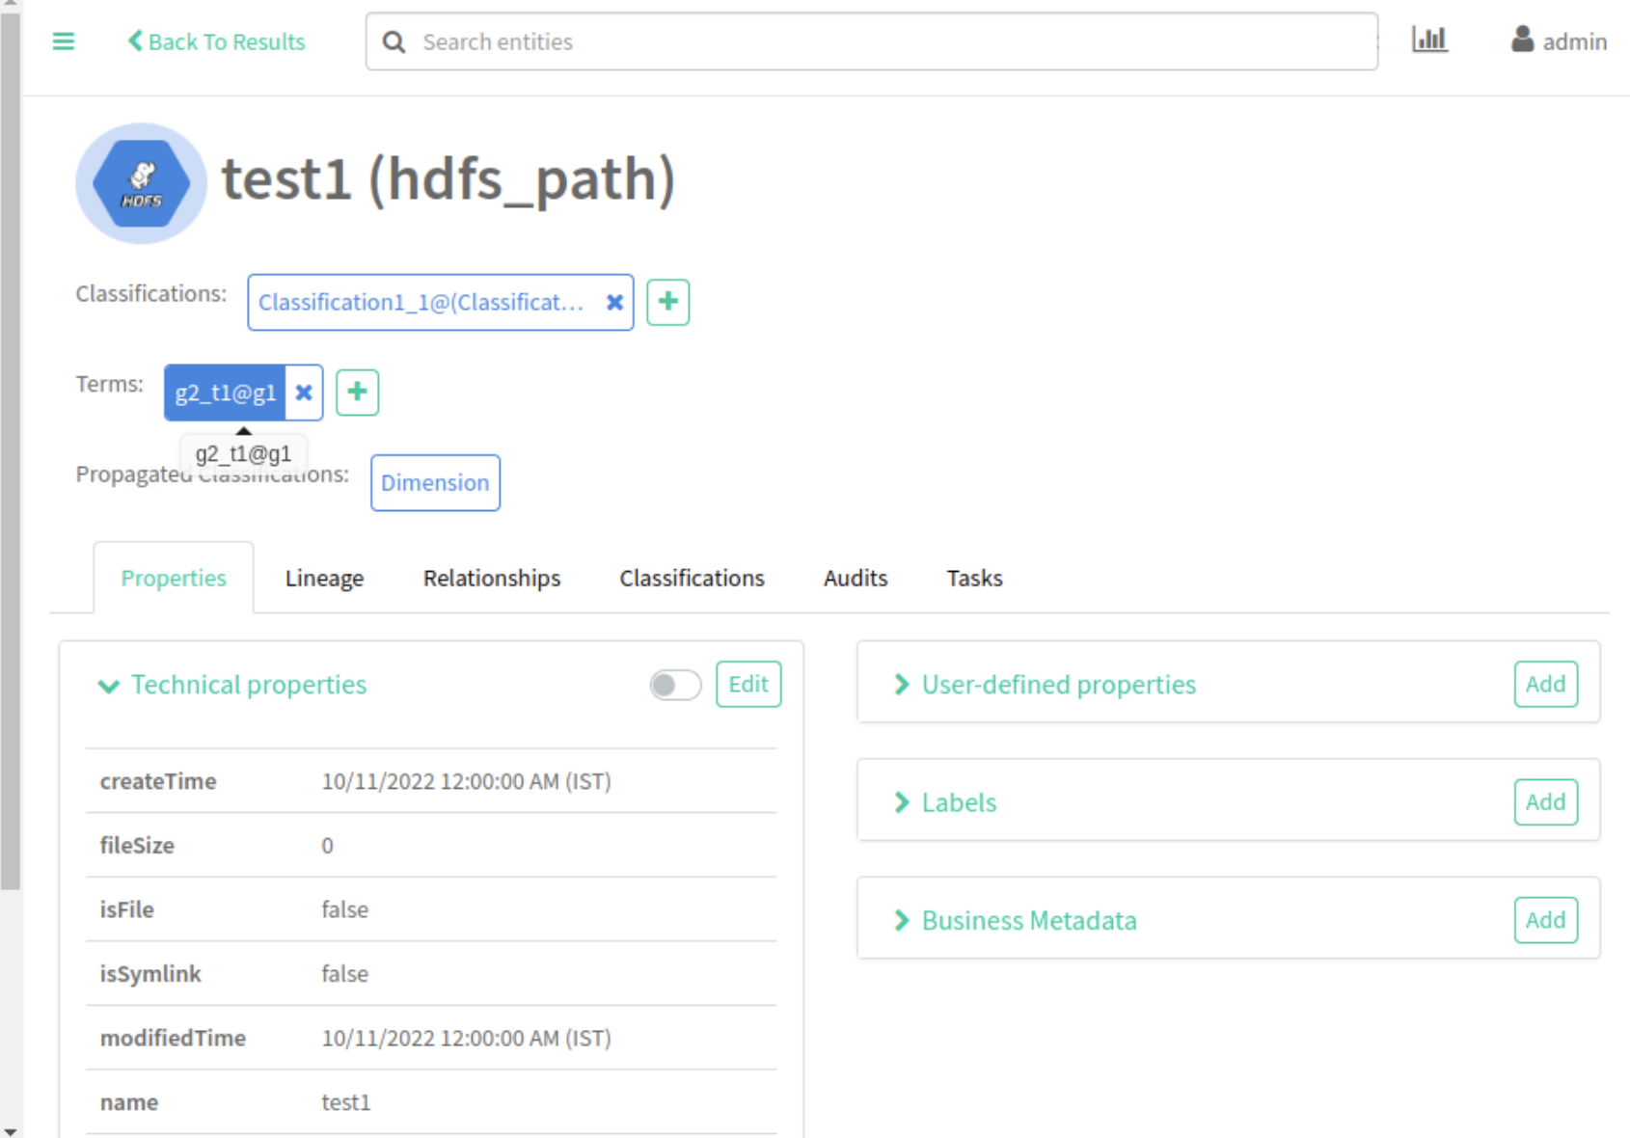Viewport: 1630px width, 1138px height.
Task: Expand the Business Metadata section
Action: [902, 921]
